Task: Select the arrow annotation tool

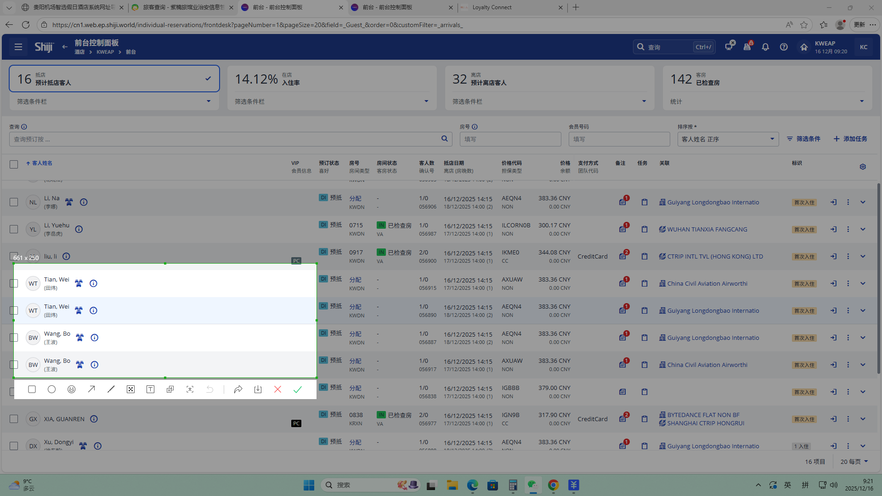Action: tap(91, 389)
